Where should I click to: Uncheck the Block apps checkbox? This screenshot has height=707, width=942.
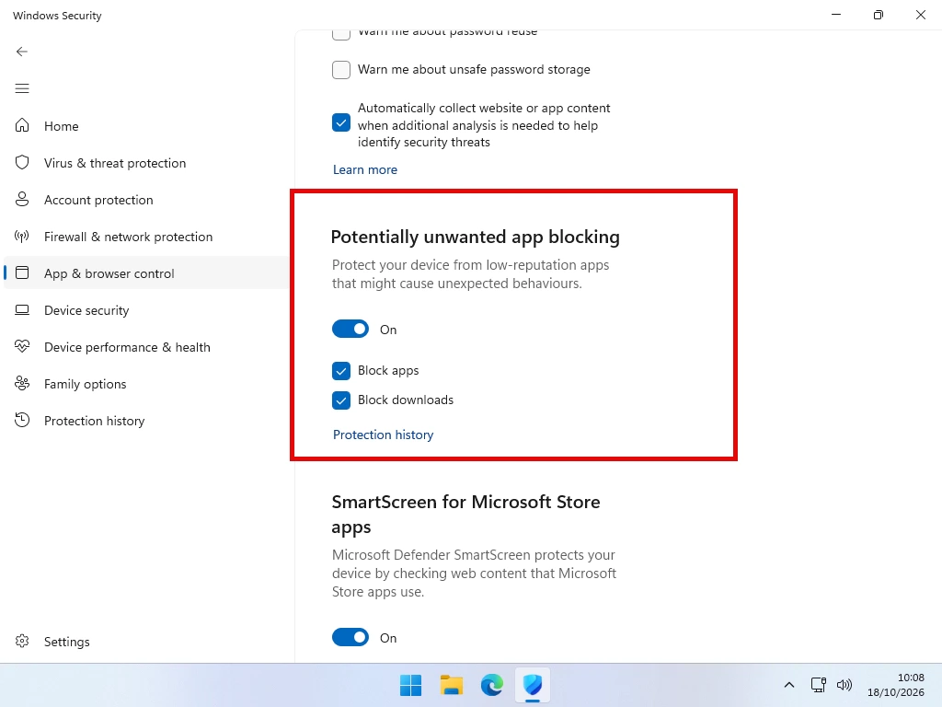pyautogui.click(x=341, y=371)
